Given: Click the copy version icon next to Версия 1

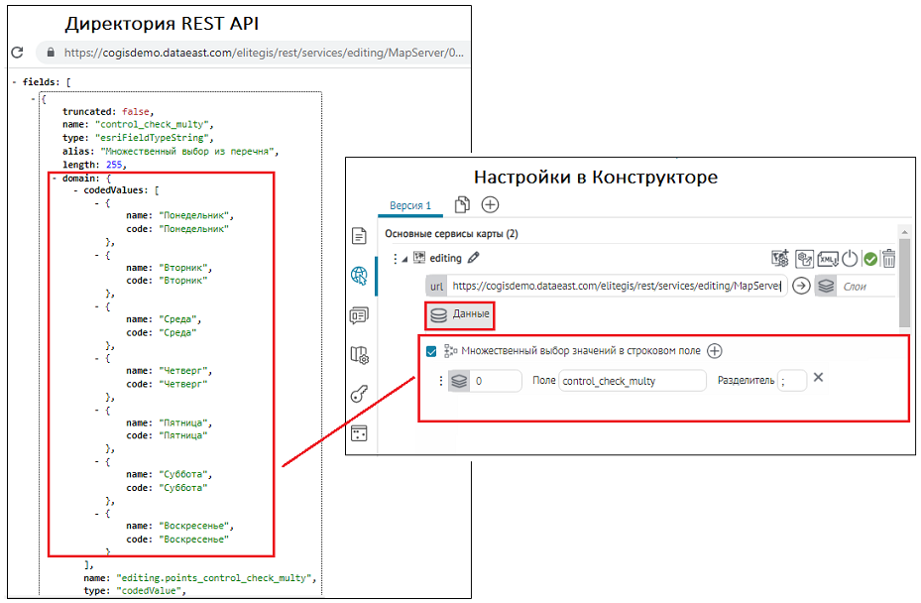Looking at the screenshot, I should [x=462, y=205].
